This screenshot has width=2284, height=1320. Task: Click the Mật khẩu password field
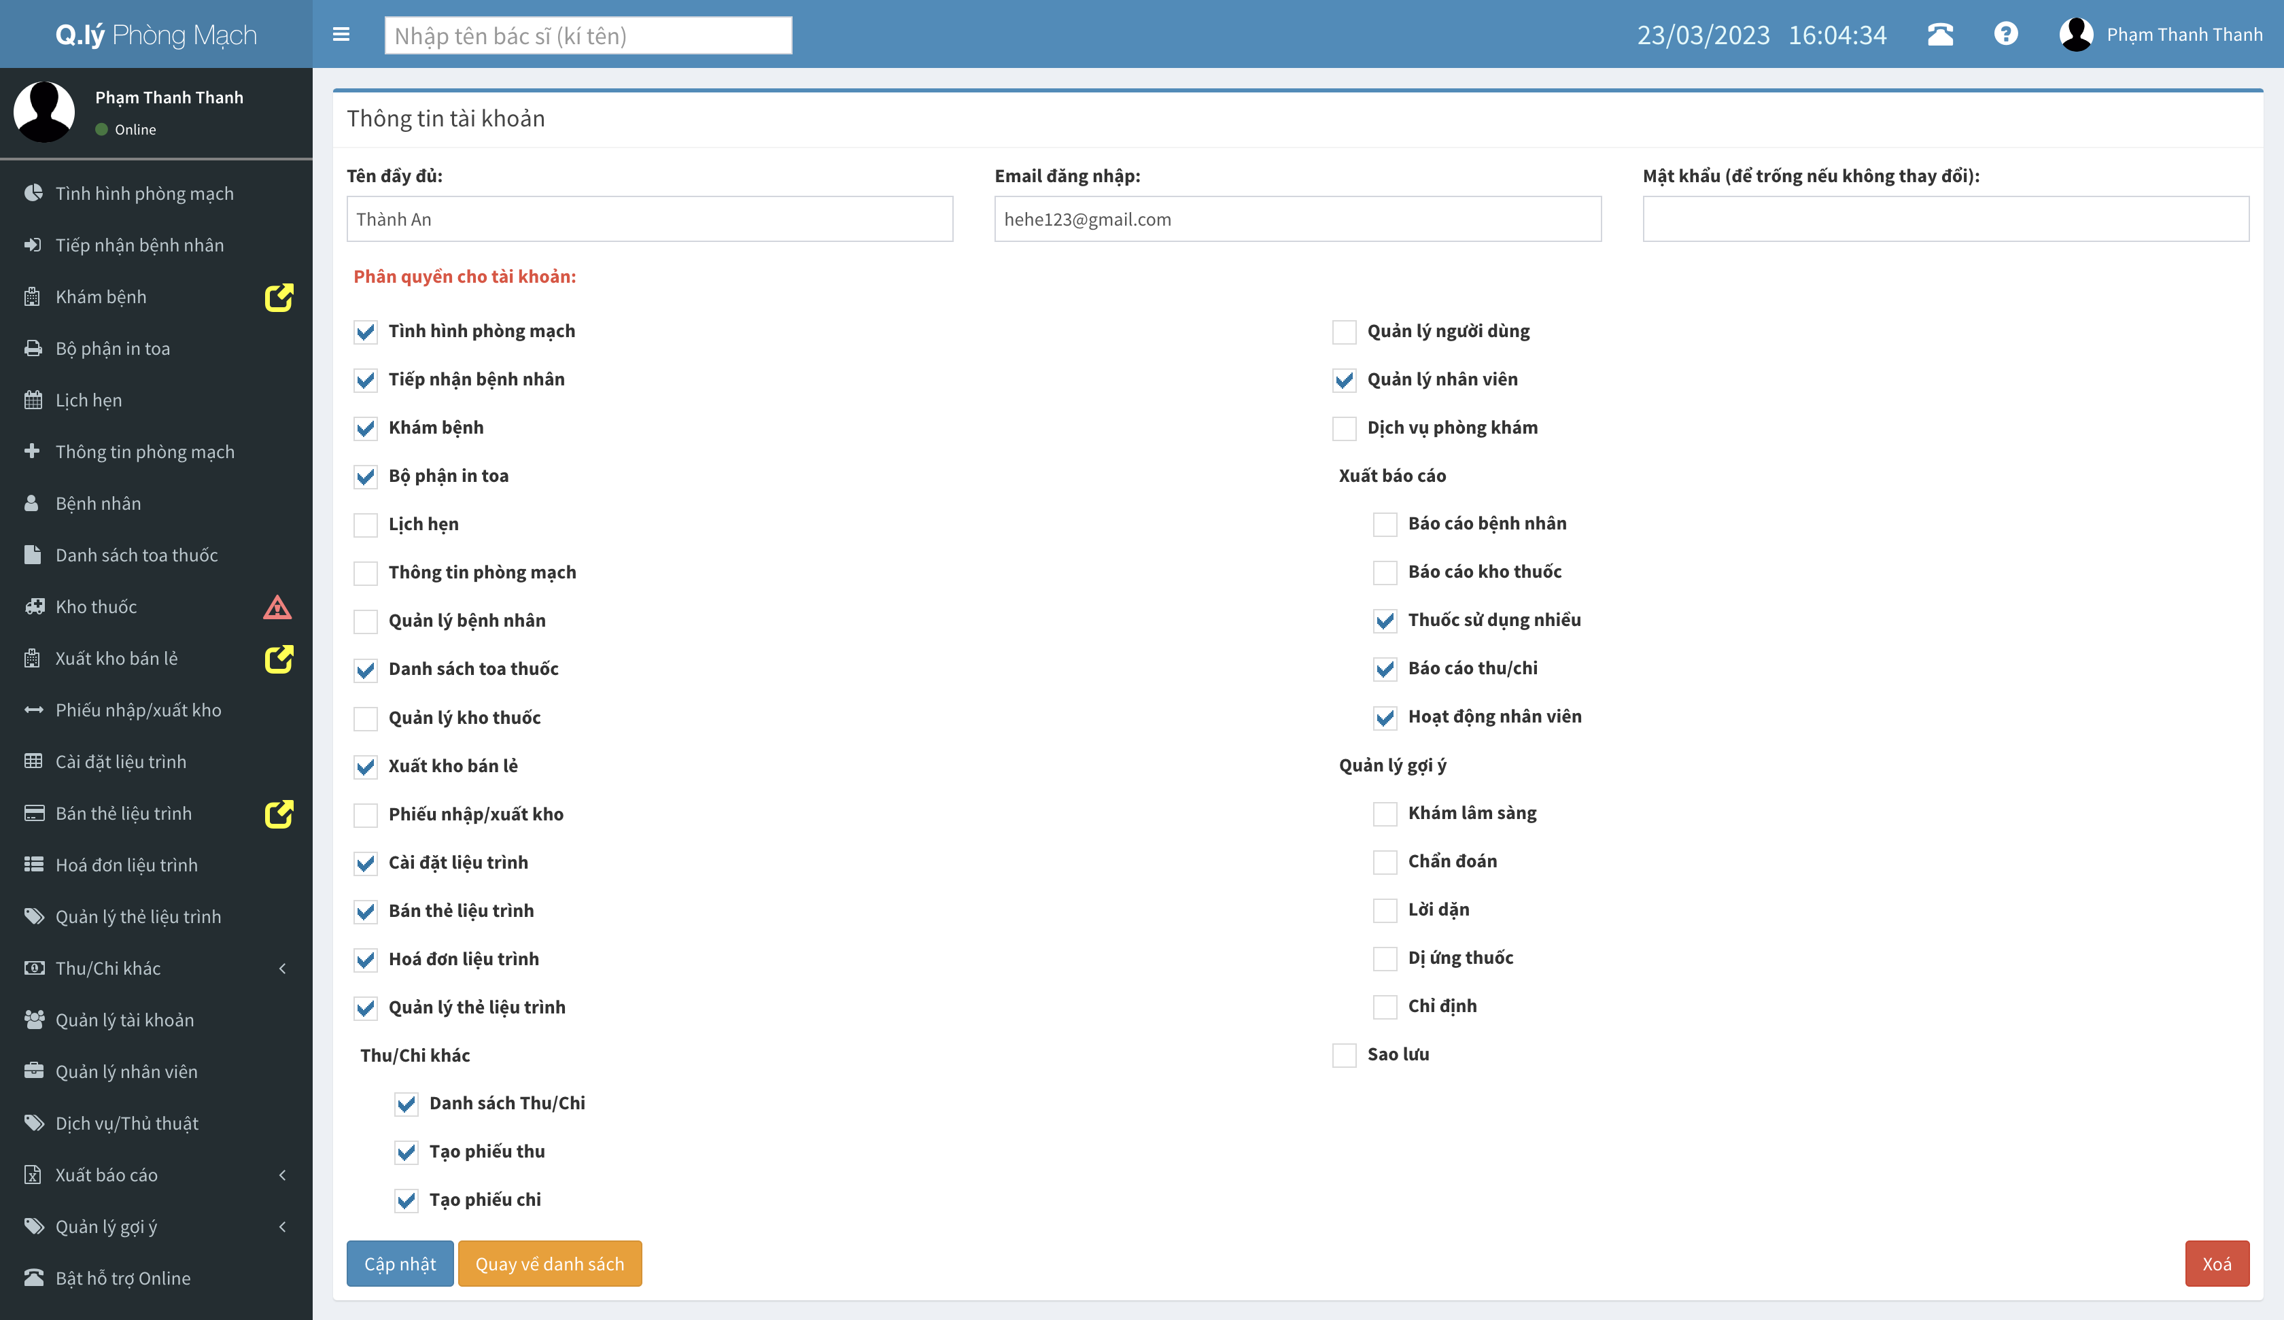tap(1946, 220)
